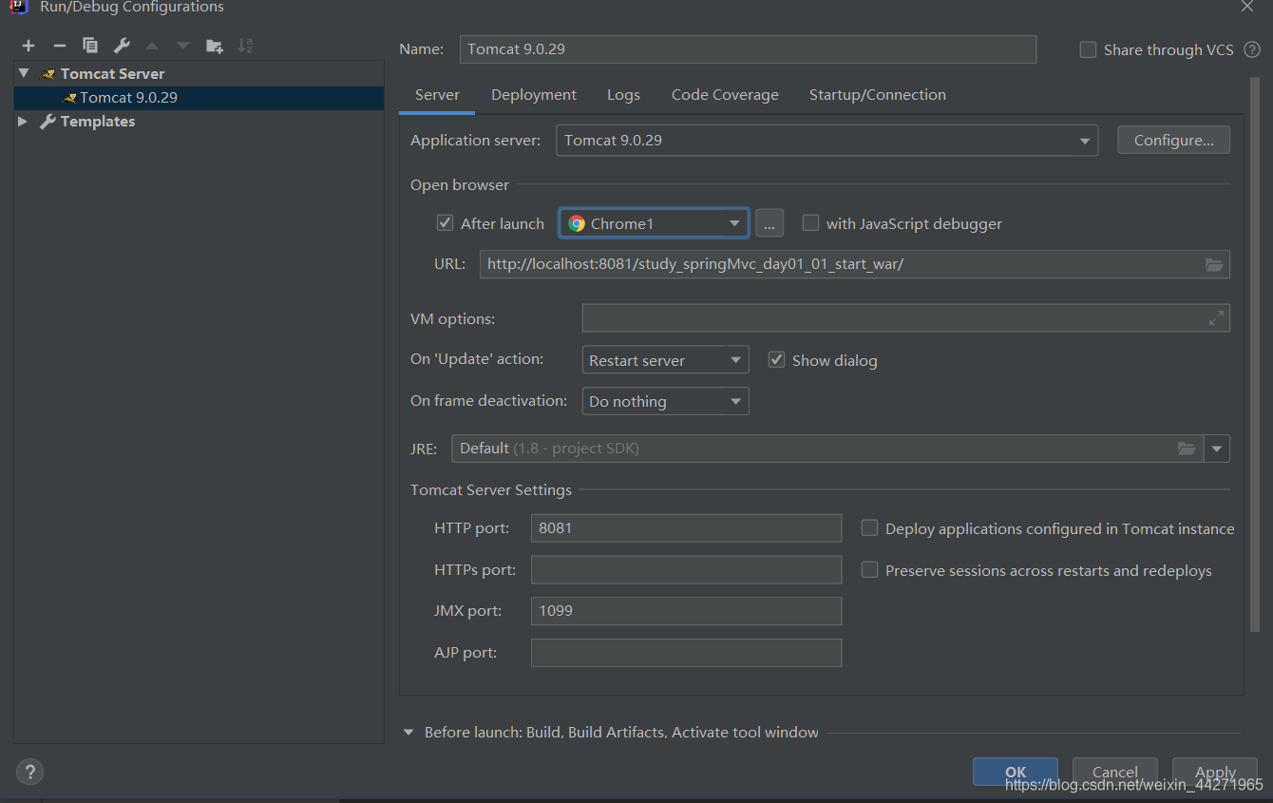Image resolution: width=1273 pixels, height=803 pixels.
Task: Click the HTTPs port field
Action: (x=686, y=570)
